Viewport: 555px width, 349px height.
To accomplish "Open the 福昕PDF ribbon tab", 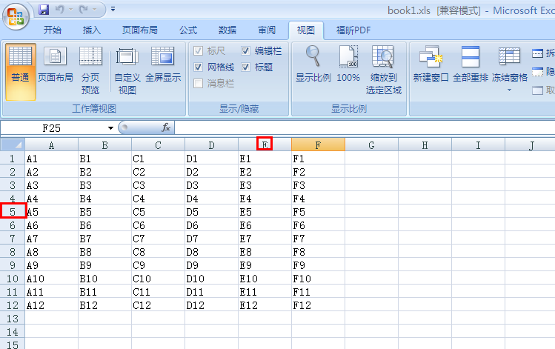I will pyautogui.click(x=353, y=30).
